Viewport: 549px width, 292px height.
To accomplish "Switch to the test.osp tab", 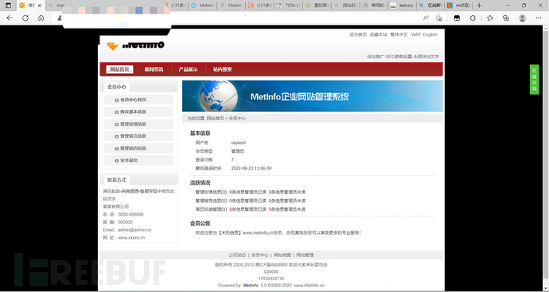I will [x=402, y=6].
